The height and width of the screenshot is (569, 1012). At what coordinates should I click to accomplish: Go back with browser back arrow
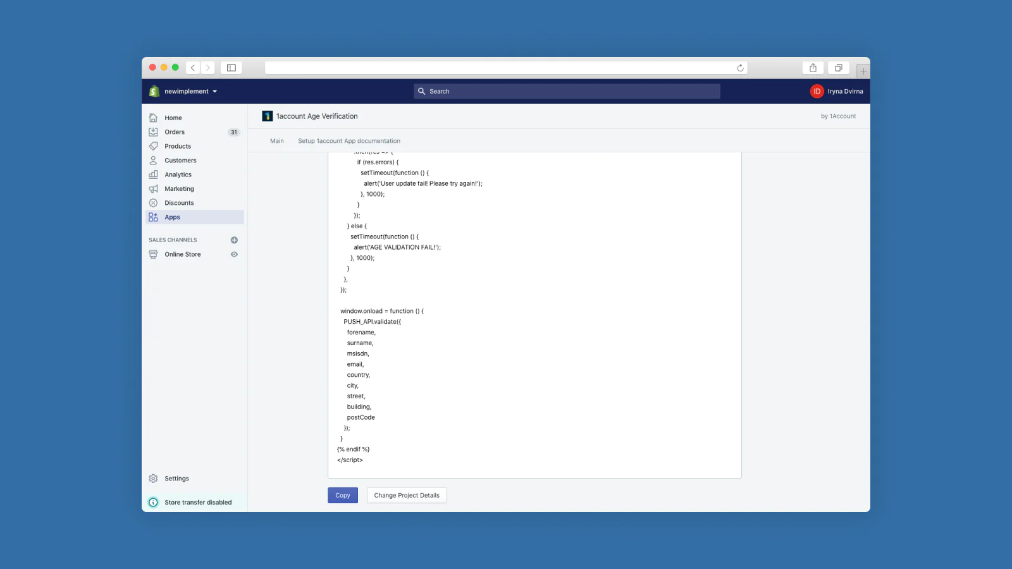tap(193, 68)
